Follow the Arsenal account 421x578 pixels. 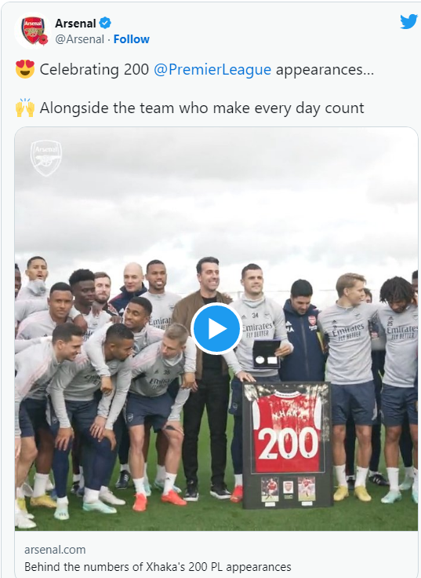[132, 39]
